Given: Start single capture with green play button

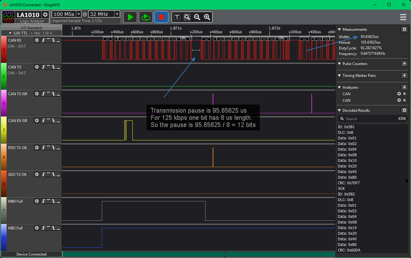Looking at the screenshot, I should [x=130, y=17].
